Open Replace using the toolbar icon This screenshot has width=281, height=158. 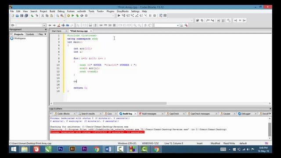coord(62,16)
